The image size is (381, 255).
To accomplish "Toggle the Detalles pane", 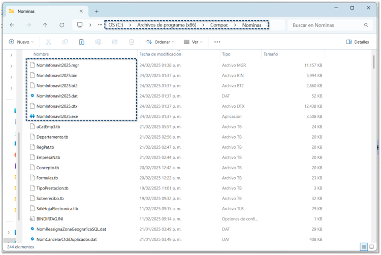I will [x=357, y=42].
